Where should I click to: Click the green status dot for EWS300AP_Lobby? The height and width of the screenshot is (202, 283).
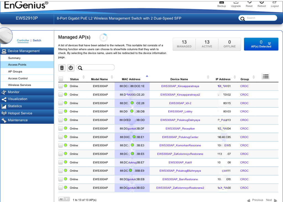(65, 111)
